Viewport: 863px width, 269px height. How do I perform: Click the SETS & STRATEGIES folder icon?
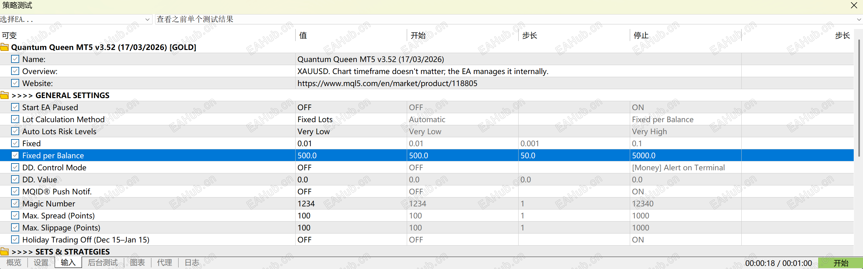point(4,252)
